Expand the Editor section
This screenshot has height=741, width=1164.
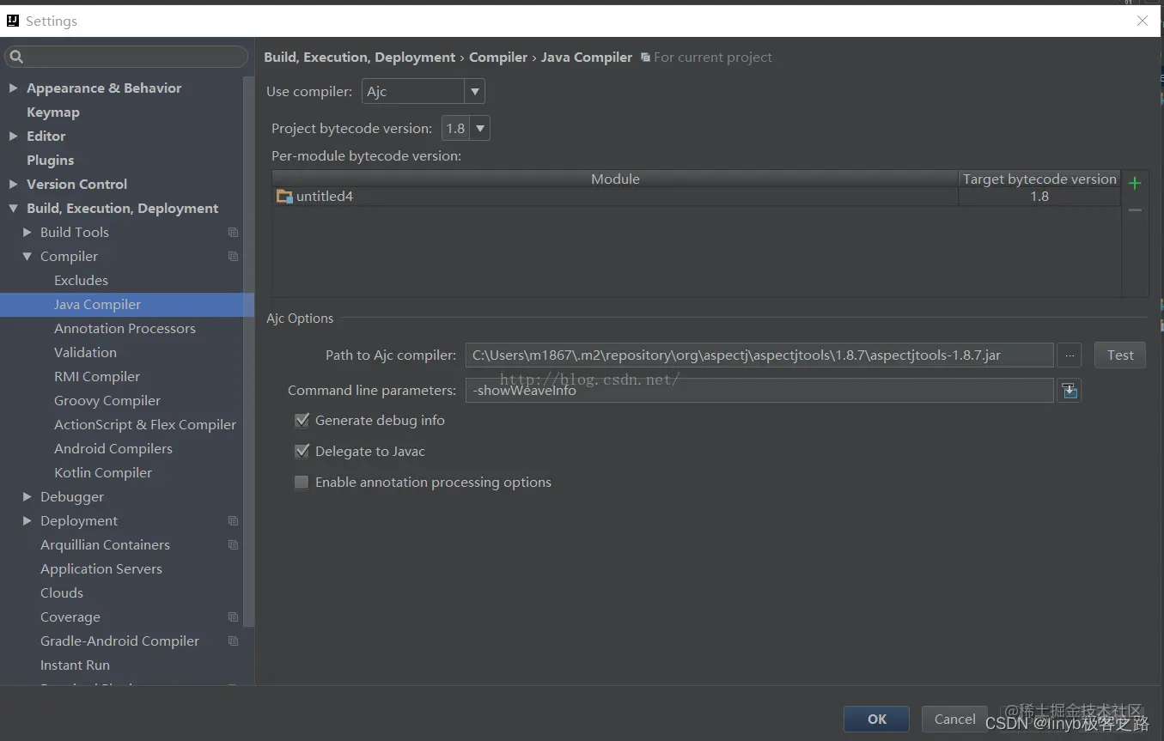(x=13, y=137)
